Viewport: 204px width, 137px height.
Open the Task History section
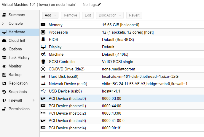[x=20, y=58]
